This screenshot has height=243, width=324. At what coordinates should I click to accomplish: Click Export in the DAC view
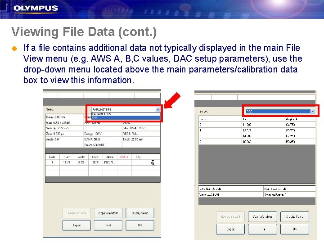pyautogui.click(x=230, y=229)
